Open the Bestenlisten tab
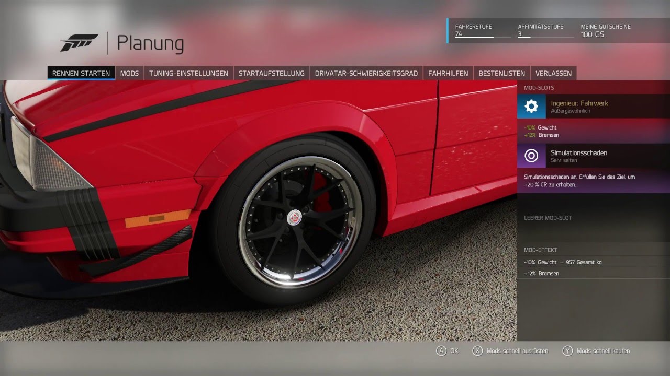The image size is (670, 376). point(501,73)
